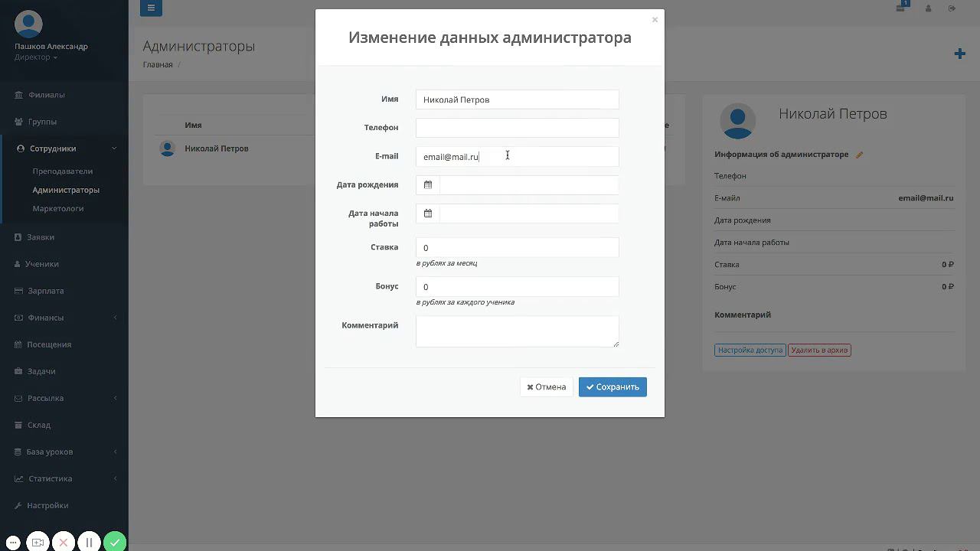Open the tasks notification icon with badge 1
The width and height of the screenshot is (980, 551).
coord(902,7)
